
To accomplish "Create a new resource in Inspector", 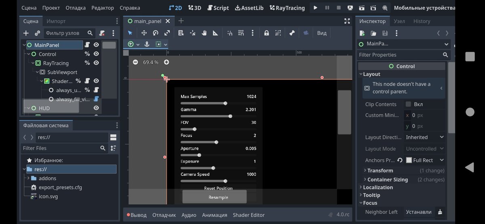I will pyautogui.click(x=362, y=33).
